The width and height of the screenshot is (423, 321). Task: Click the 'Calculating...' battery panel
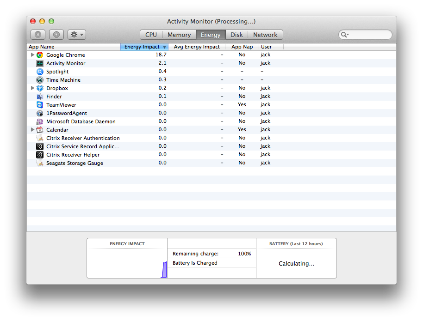tap(296, 263)
